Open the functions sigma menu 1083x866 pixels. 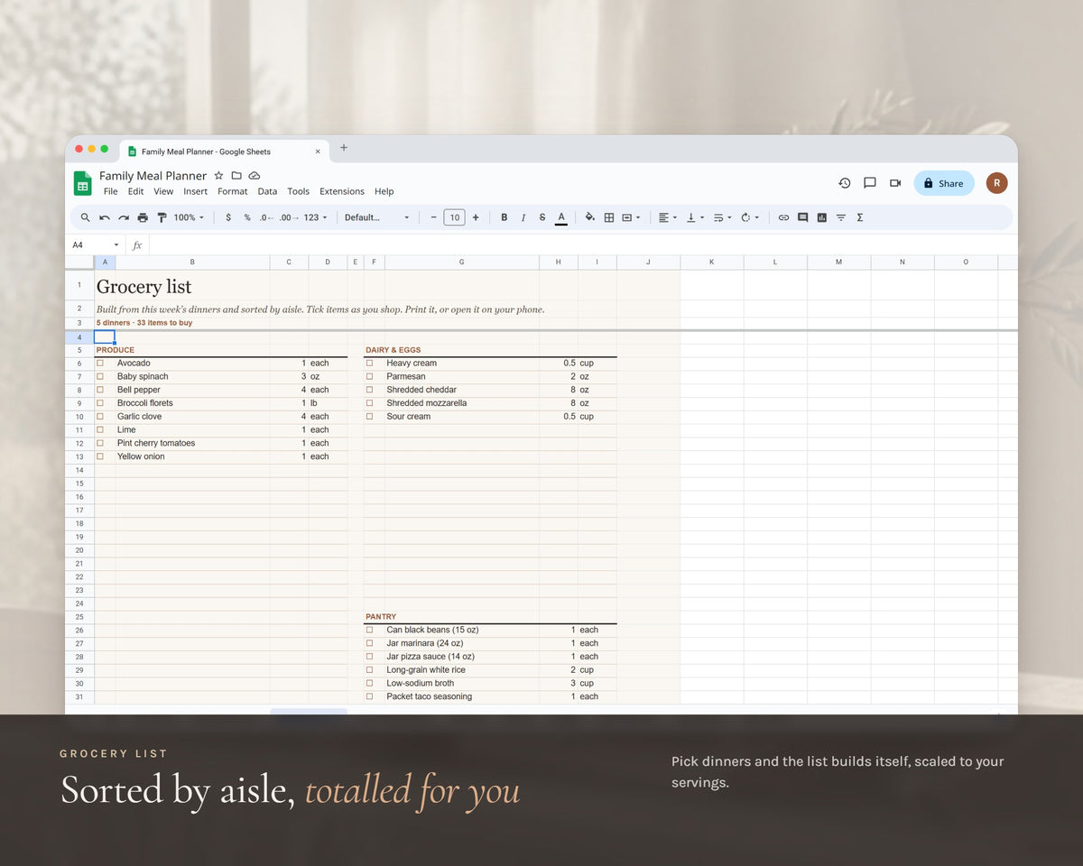[x=859, y=217]
